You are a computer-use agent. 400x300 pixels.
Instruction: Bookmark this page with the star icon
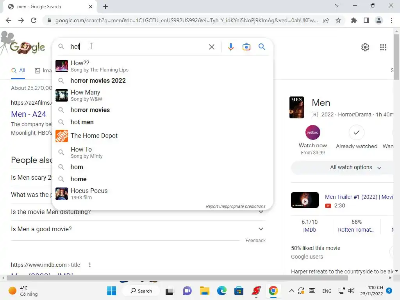[338, 20]
